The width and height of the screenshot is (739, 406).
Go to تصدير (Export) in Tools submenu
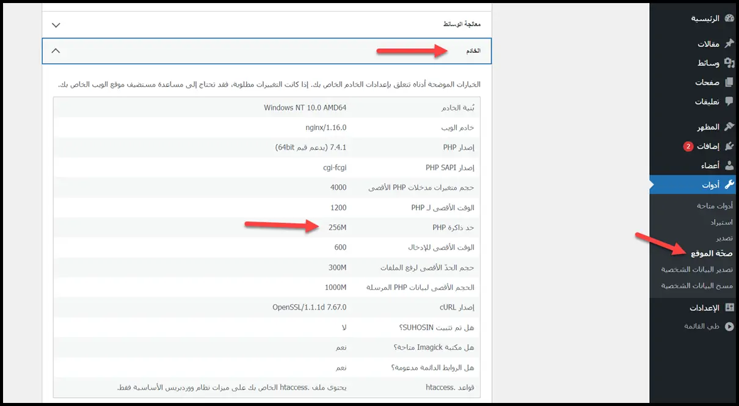click(724, 237)
